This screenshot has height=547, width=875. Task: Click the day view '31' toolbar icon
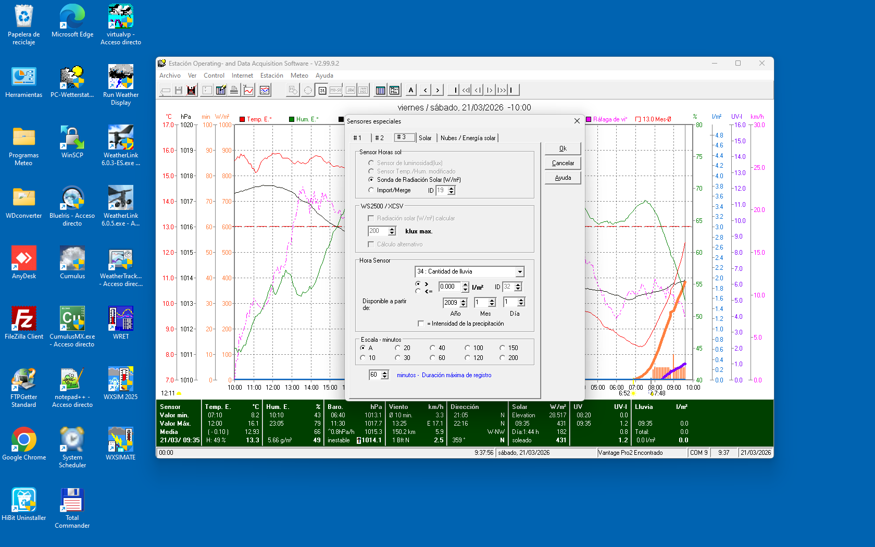(322, 90)
